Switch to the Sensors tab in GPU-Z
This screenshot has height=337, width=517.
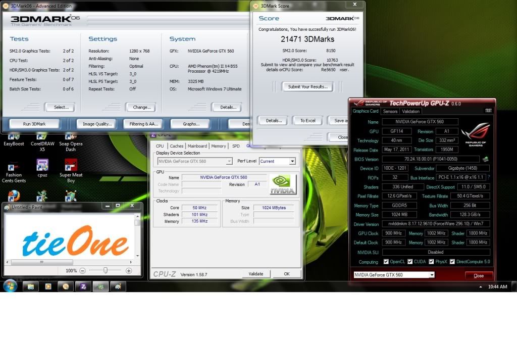[x=390, y=111]
